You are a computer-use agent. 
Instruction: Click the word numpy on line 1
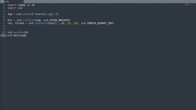pyautogui.click(x=22, y=5)
